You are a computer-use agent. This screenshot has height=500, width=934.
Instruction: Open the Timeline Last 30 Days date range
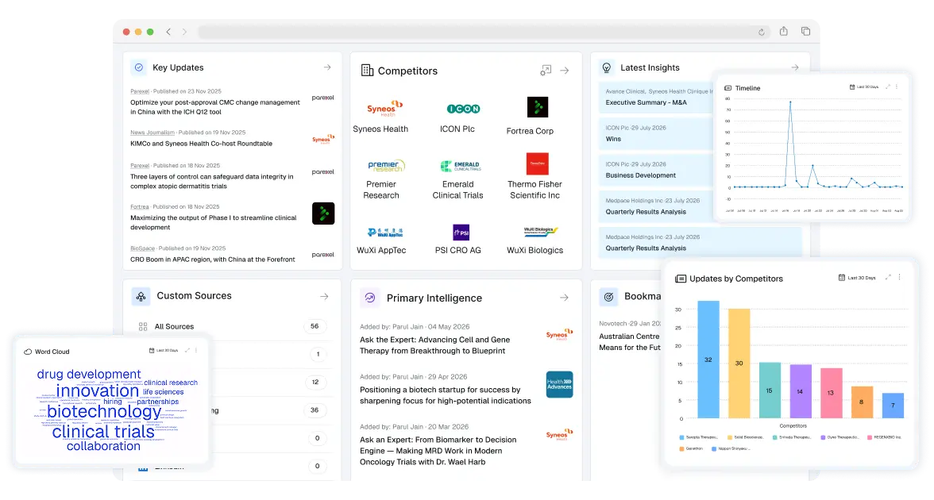[x=864, y=87]
